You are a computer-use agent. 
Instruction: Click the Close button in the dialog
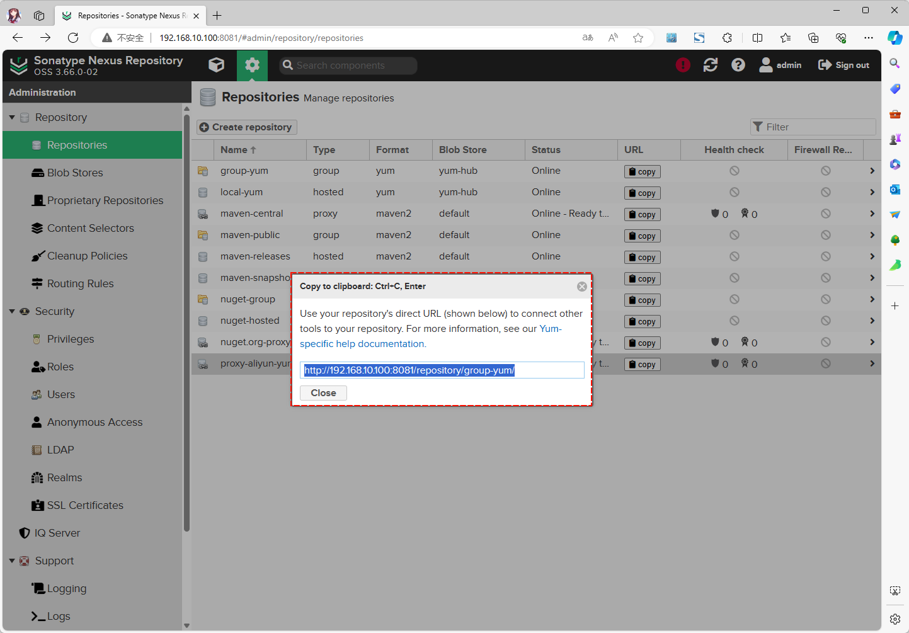point(323,393)
